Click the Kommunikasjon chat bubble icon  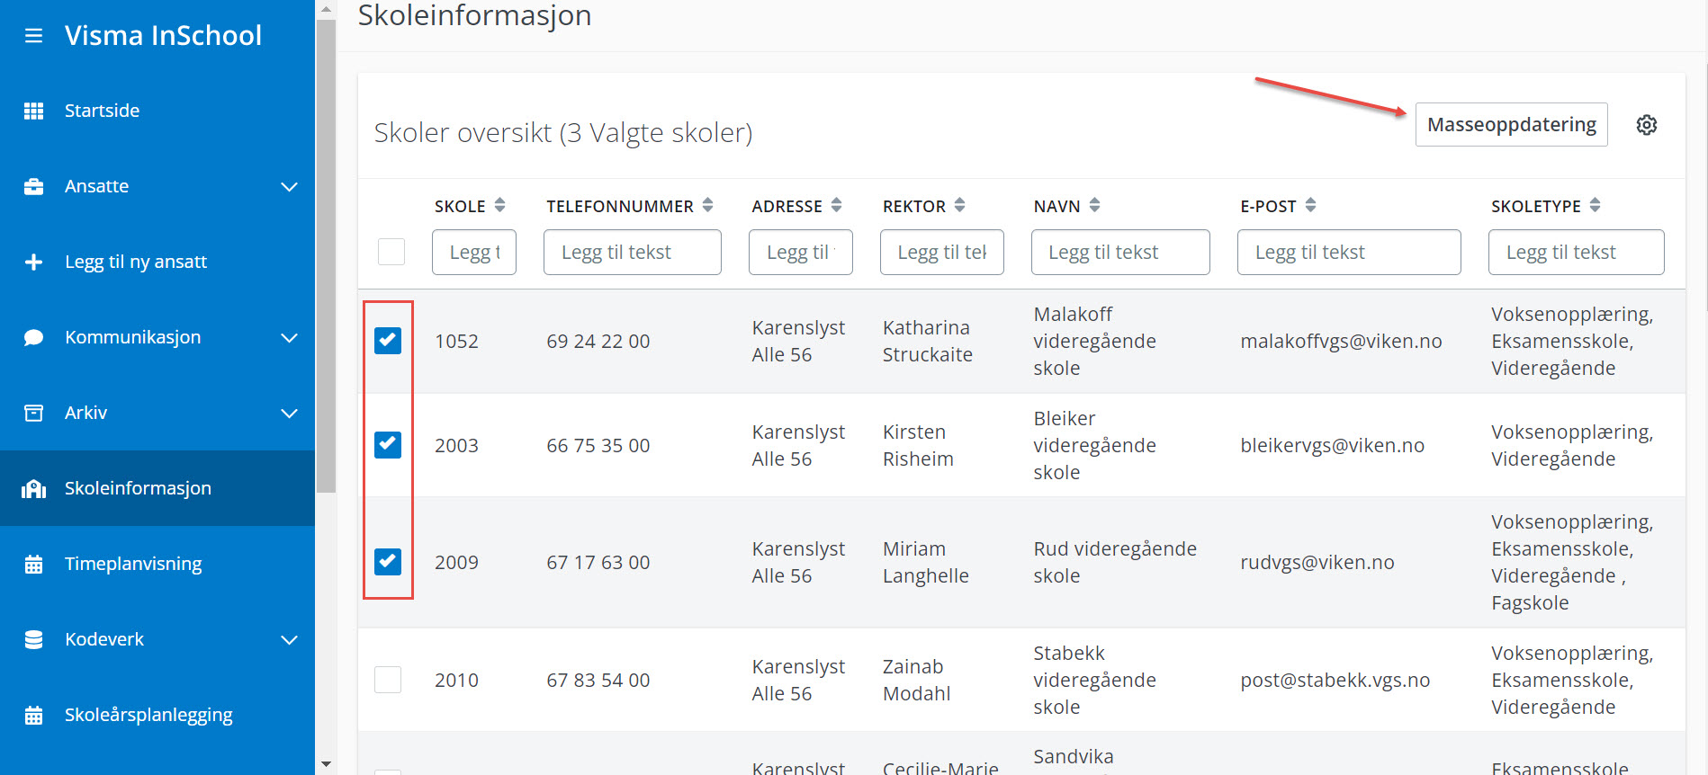(x=33, y=337)
